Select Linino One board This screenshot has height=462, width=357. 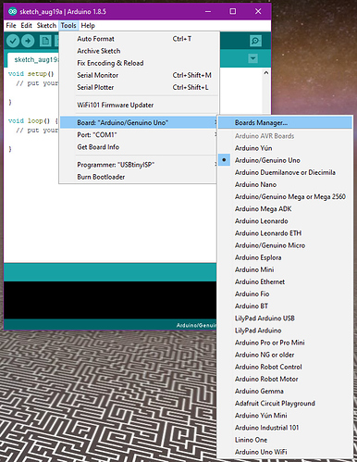tap(285, 440)
